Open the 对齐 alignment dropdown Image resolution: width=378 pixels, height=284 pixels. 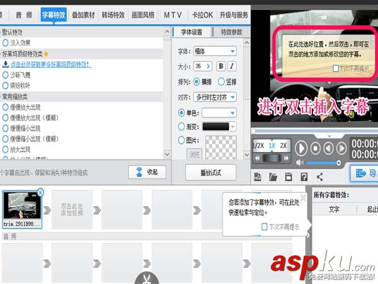pyautogui.click(x=215, y=97)
